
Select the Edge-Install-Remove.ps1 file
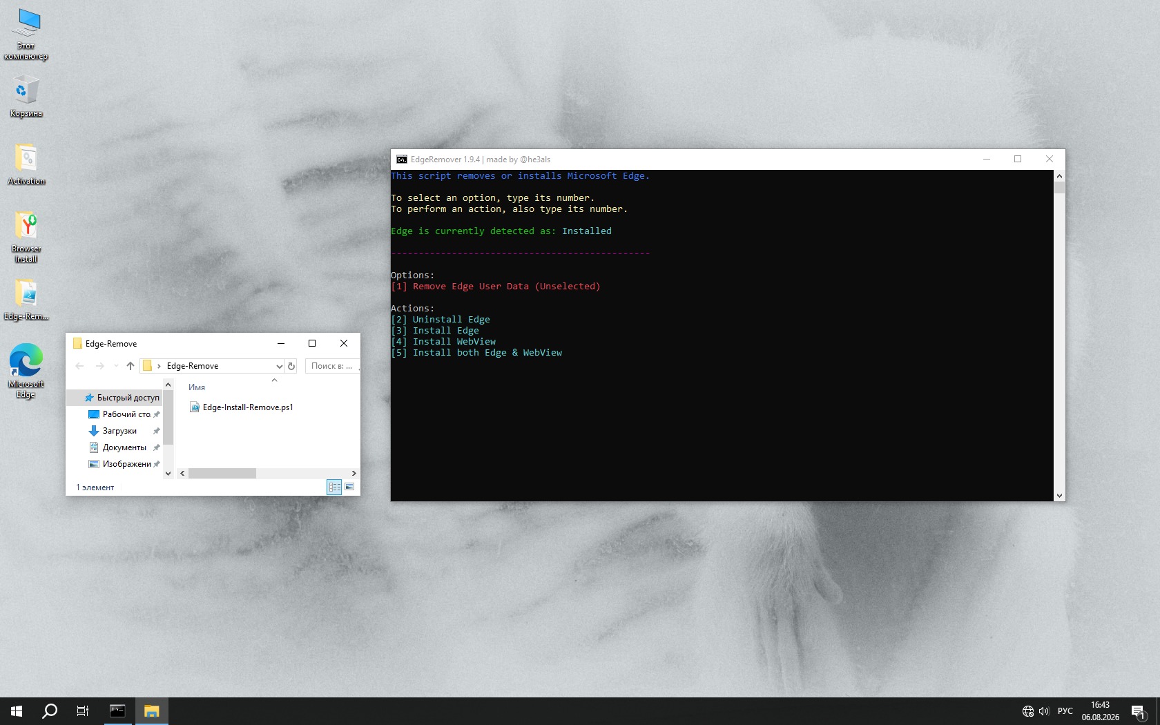(x=242, y=407)
